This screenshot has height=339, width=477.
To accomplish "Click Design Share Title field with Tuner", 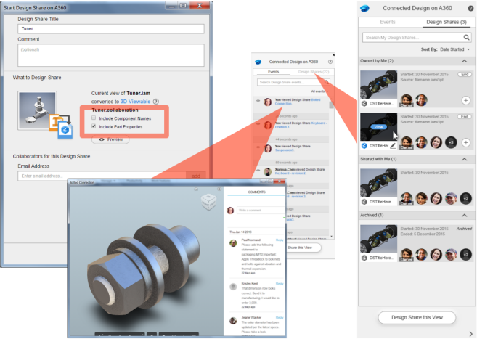I will tap(111, 29).
